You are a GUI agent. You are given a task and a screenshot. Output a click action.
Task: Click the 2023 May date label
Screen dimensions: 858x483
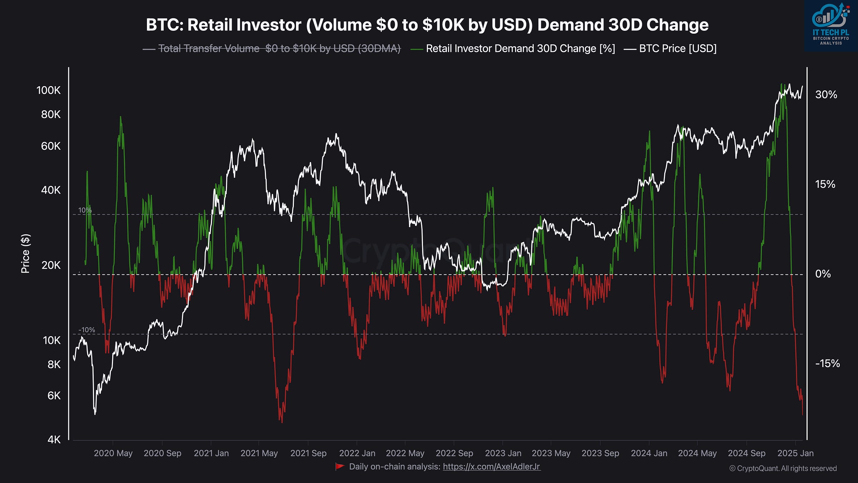(x=551, y=453)
